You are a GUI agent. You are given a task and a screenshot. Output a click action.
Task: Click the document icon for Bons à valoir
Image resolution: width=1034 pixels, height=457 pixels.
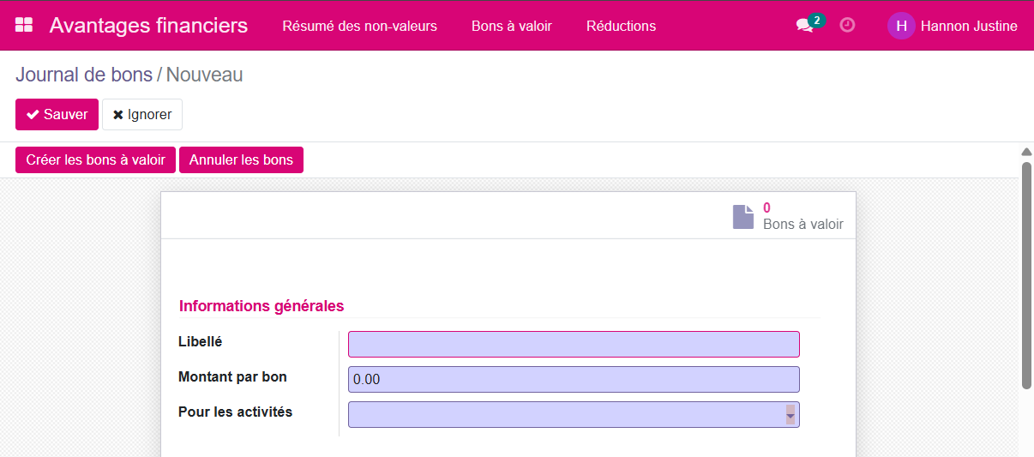point(743,217)
